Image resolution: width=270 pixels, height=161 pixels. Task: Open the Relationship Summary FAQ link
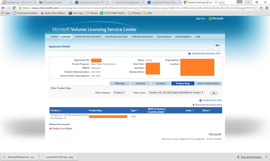206,53
